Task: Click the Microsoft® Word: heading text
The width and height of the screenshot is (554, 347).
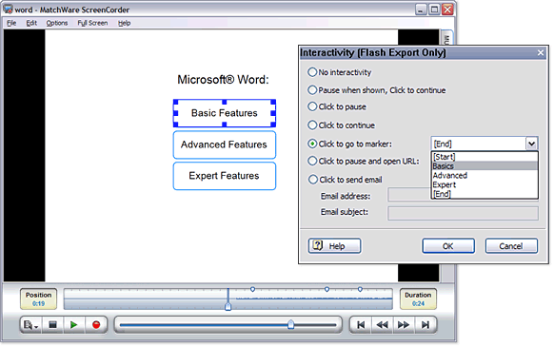Action: coord(223,80)
